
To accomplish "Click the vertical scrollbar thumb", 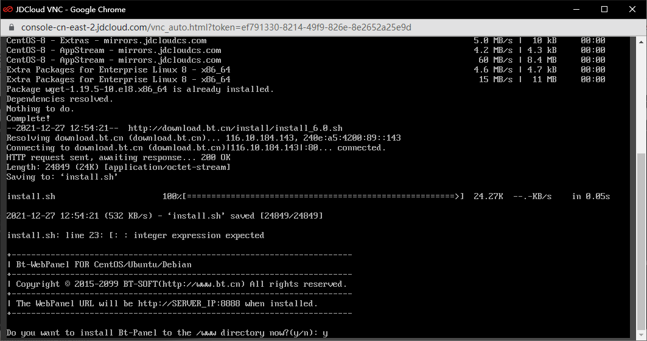I will click(642, 241).
